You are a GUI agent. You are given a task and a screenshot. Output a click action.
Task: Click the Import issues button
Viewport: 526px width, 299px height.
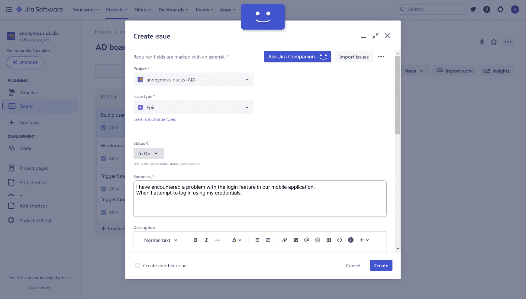[354, 57]
